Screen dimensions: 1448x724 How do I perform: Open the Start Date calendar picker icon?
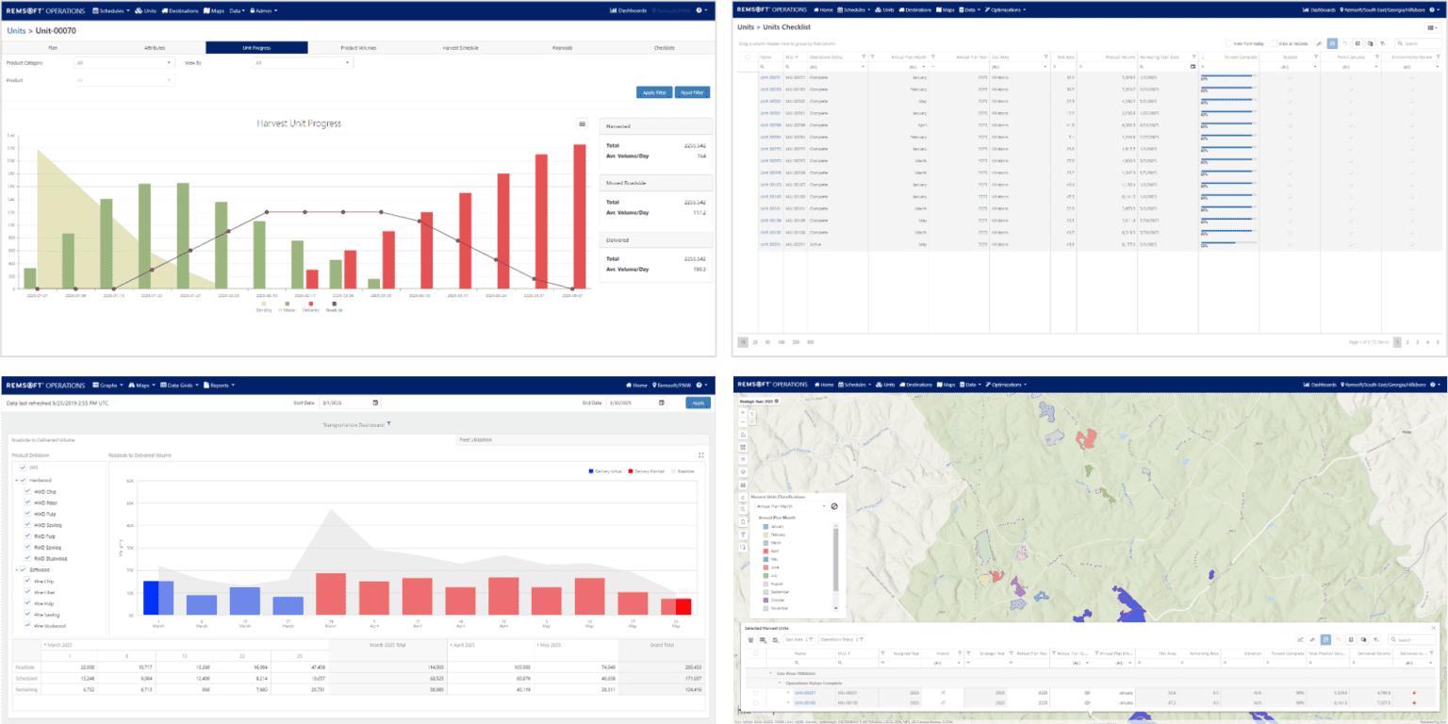coord(375,403)
